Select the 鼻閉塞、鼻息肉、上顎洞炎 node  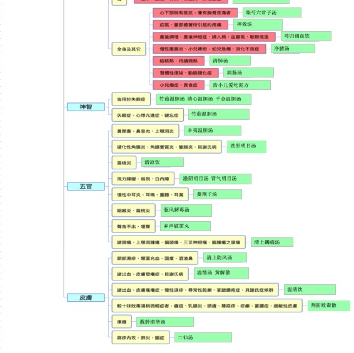[145, 131]
